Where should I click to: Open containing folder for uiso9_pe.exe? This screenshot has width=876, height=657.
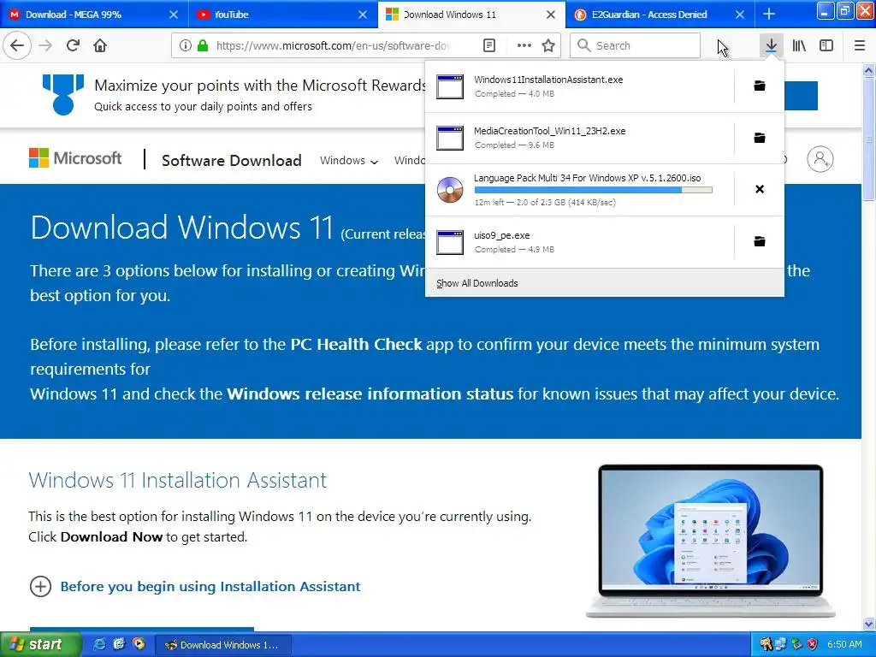point(760,241)
